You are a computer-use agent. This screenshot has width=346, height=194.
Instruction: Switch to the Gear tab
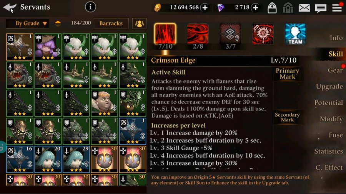[x=335, y=70]
